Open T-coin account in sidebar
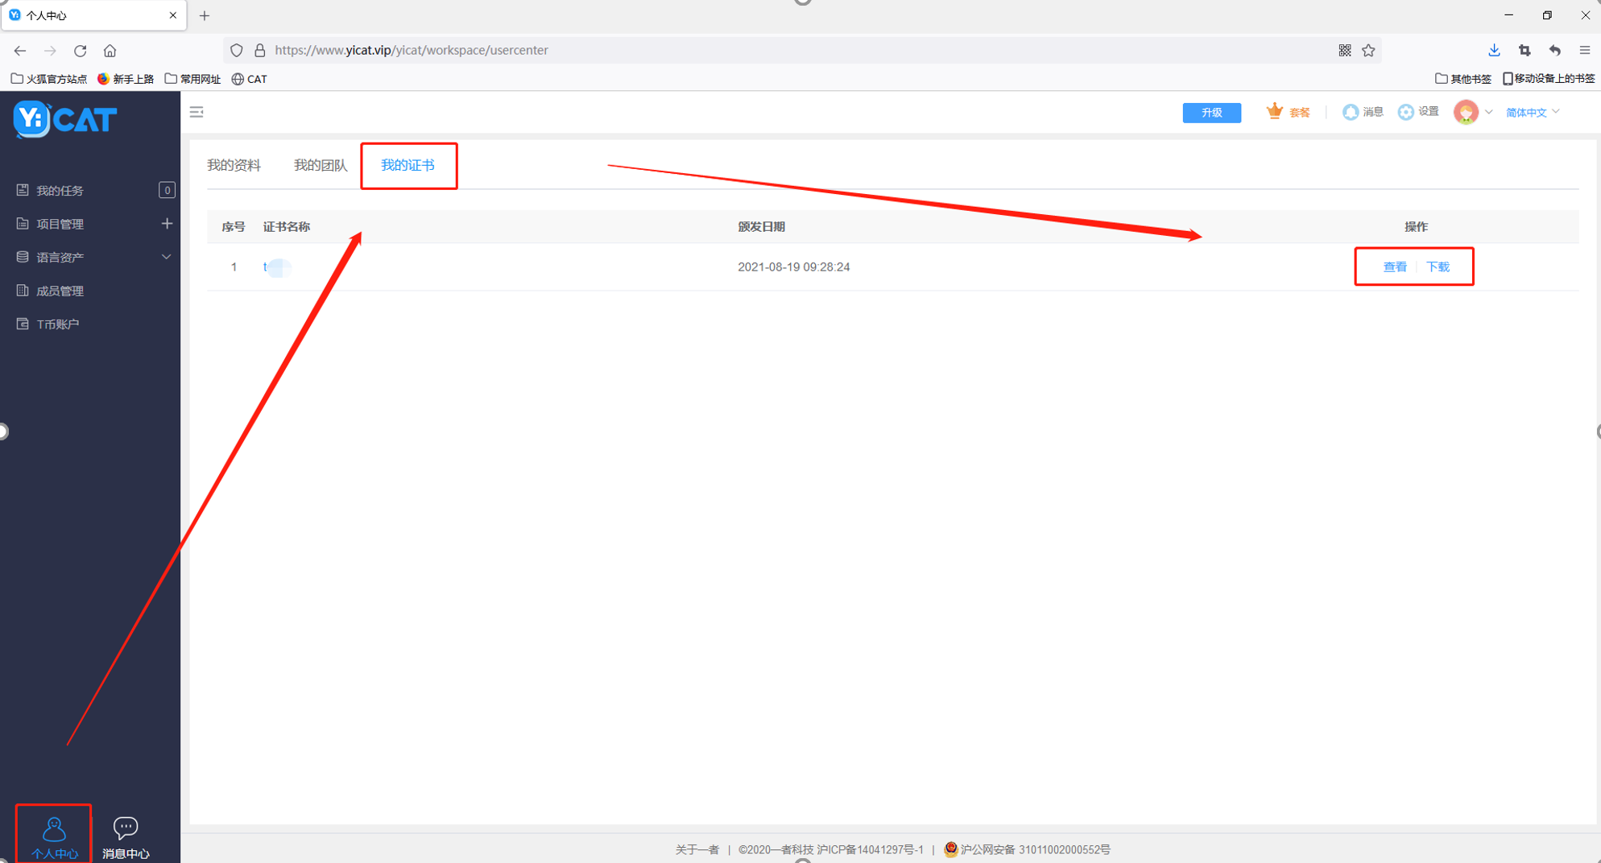The height and width of the screenshot is (863, 1601). pos(57,324)
